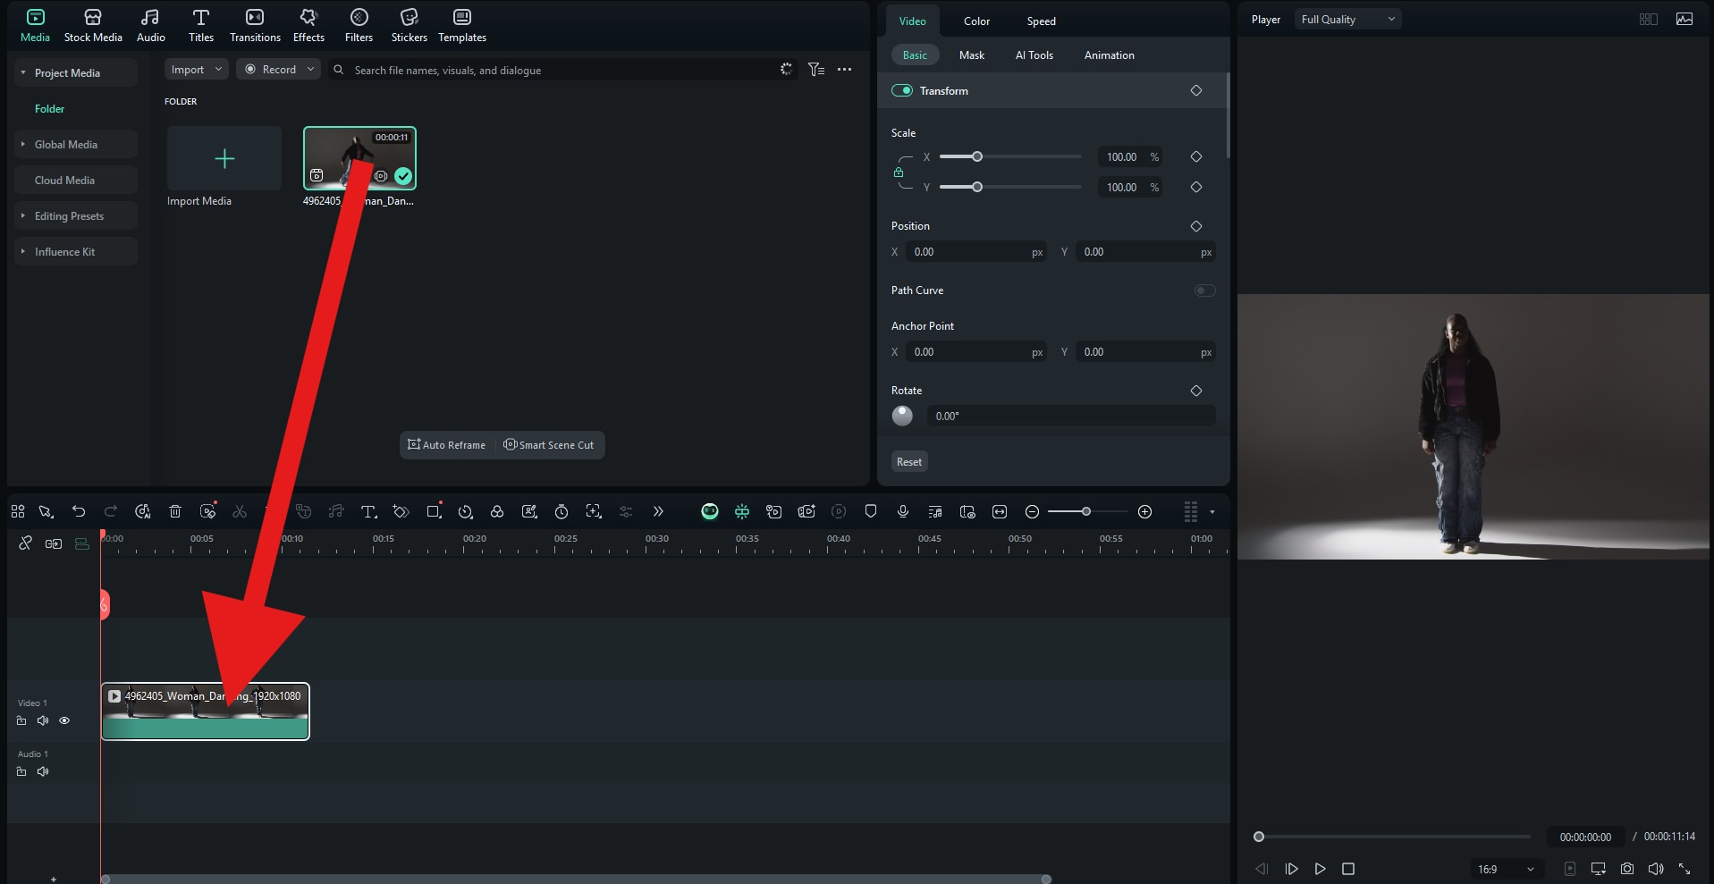Click the timeline zoom out minus icon
This screenshot has height=884, width=1714.
coord(1032,512)
